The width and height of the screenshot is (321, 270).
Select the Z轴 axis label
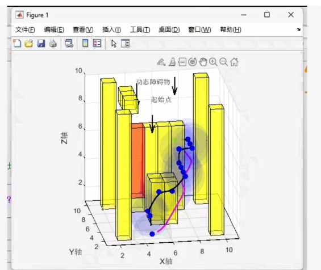(64, 138)
